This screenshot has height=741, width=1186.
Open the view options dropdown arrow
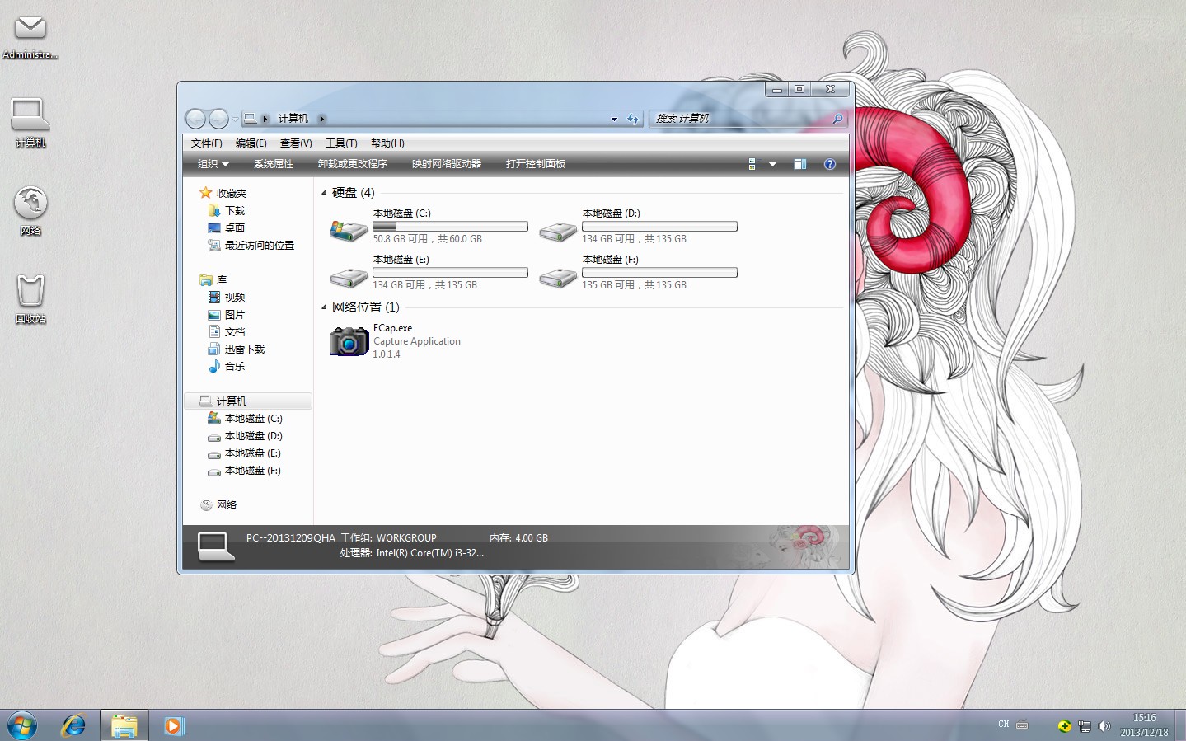point(772,164)
